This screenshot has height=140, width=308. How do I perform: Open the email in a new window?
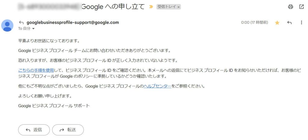coord(301,7)
